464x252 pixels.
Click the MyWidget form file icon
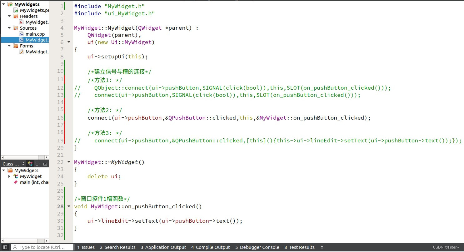pyautogui.click(x=21, y=52)
